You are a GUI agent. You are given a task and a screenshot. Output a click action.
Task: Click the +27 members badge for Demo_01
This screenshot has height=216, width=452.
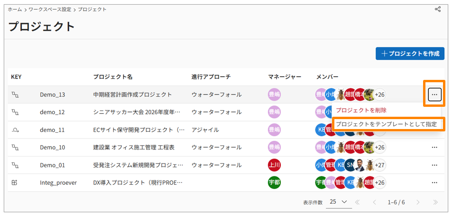click(379, 165)
